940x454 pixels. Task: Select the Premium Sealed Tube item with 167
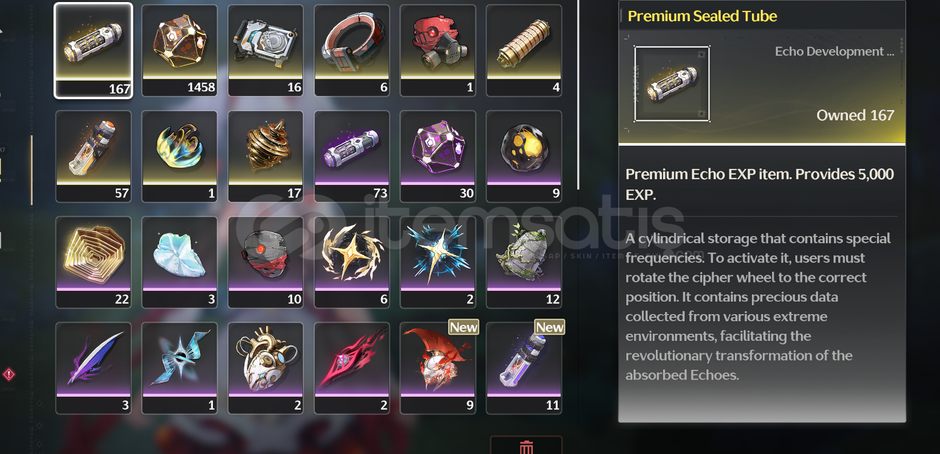coord(94,51)
